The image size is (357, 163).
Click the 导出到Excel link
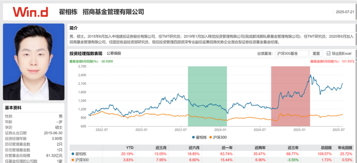coord(341,54)
